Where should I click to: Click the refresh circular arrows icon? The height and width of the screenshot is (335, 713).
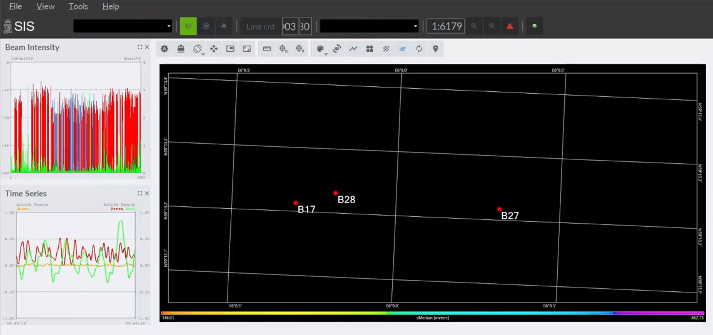point(419,49)
